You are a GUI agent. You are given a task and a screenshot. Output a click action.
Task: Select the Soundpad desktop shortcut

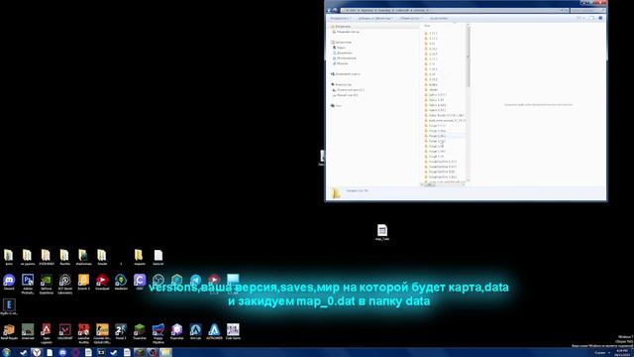coord(102,282)
